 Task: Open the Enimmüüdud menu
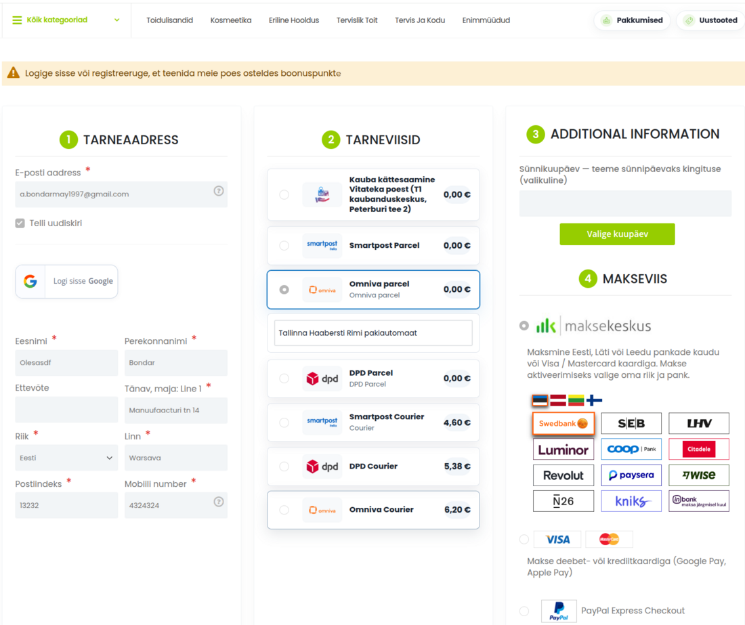(486, 20)
